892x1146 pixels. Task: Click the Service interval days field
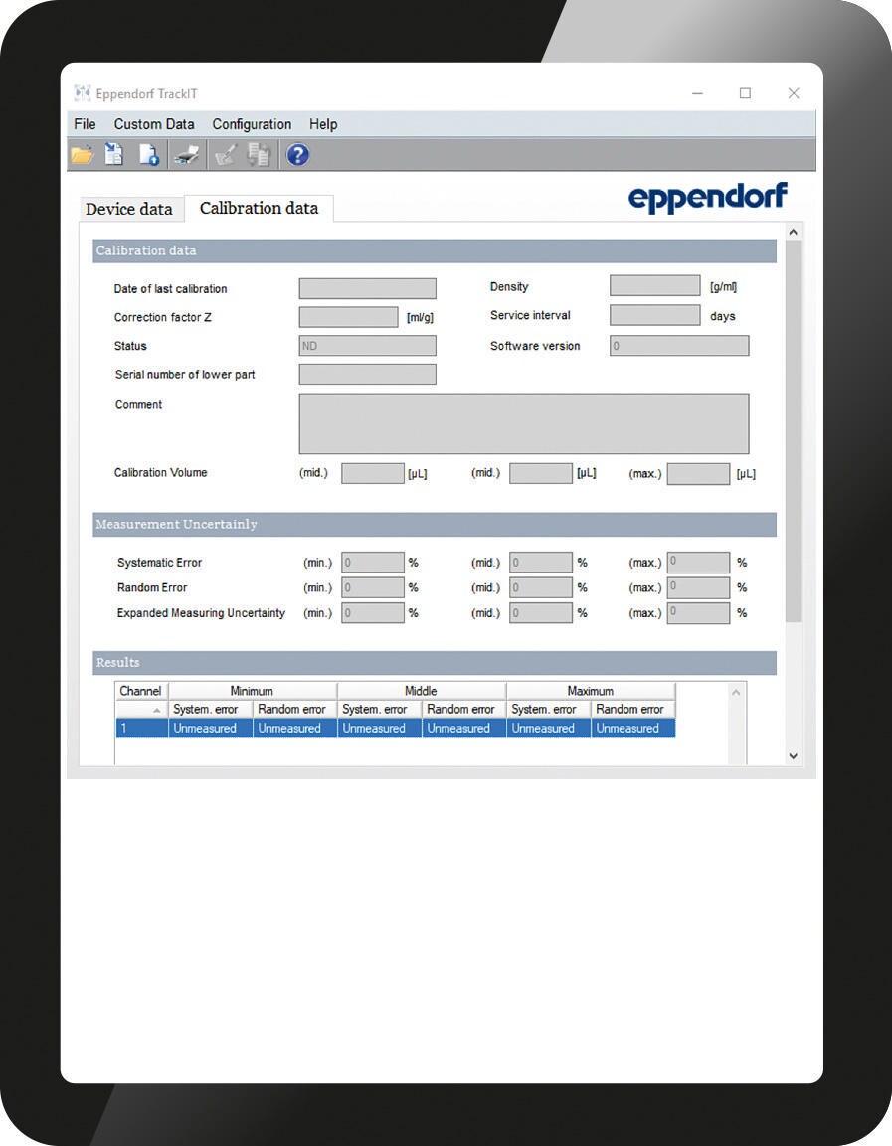(x=655, y=315)
